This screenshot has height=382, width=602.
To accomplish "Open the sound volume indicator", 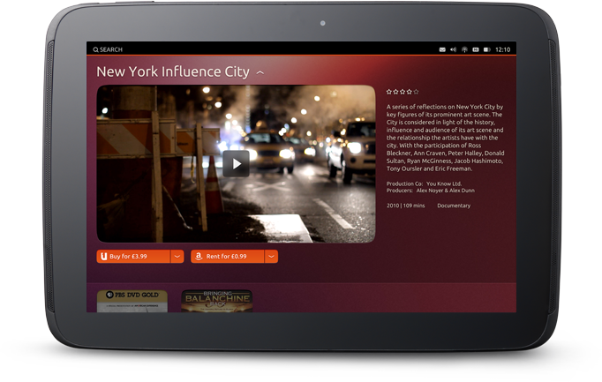I will 454,49.
